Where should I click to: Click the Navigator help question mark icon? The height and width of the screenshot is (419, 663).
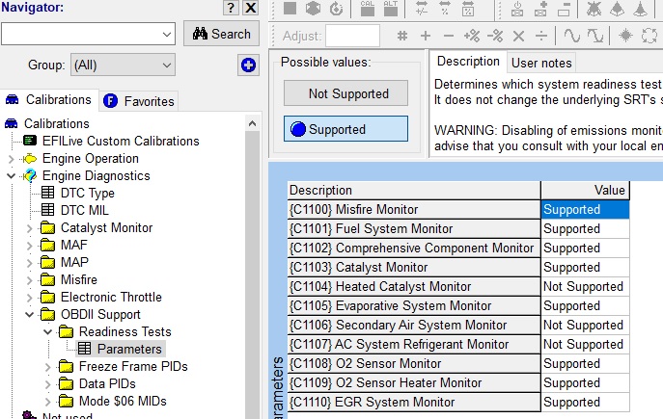[x=231, y=9]
